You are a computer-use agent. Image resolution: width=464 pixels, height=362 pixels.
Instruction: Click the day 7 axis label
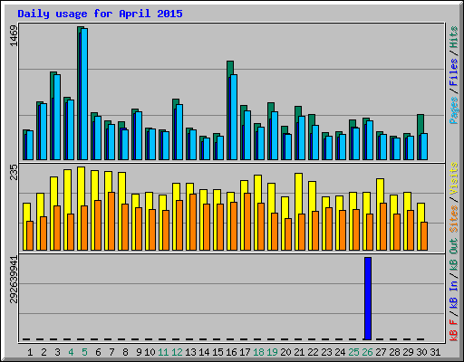coord(111,352)
